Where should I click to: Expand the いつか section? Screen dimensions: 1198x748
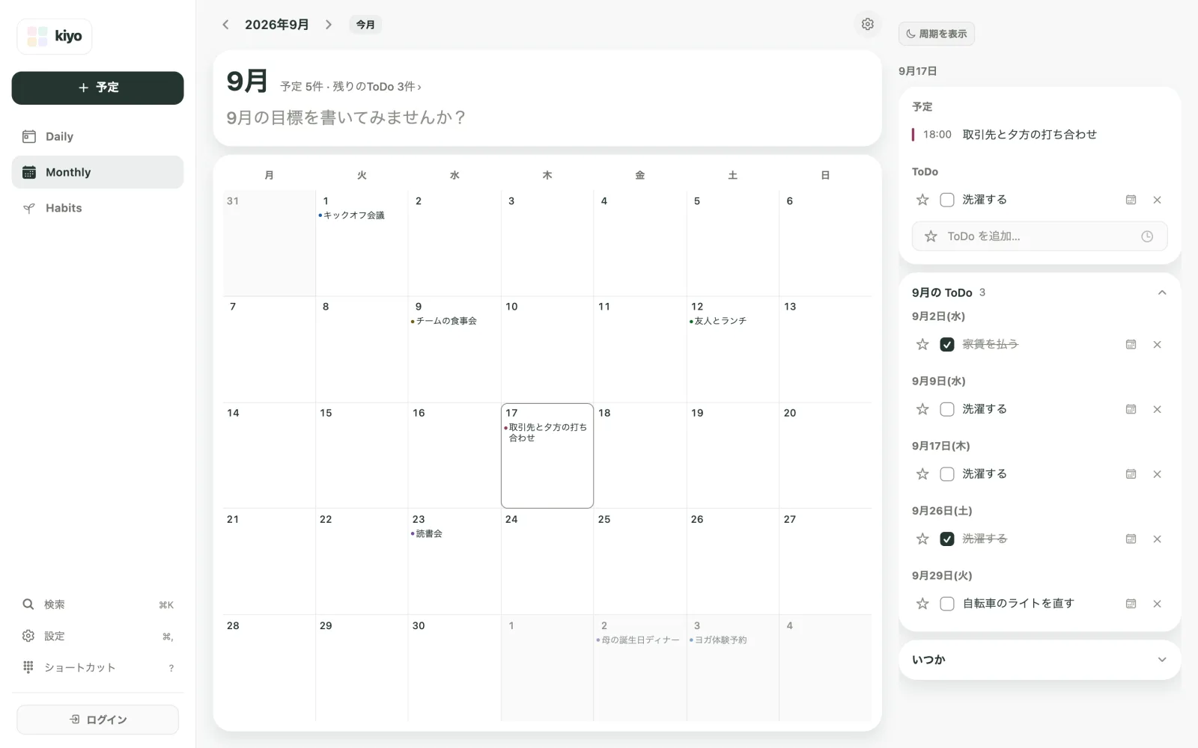click(1161, 660)
